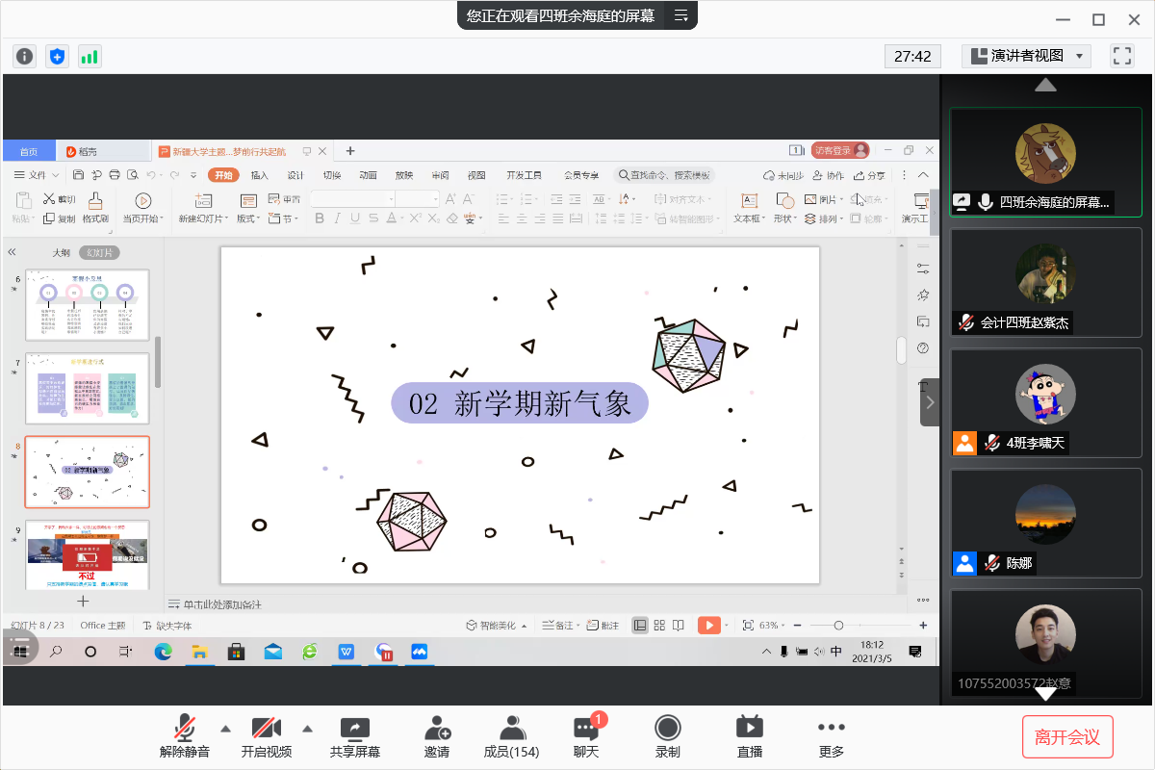Collapse participant panel with side arrow
Image resolution: width=1155 pixels, height=770 pixels.
pos(930,400)
